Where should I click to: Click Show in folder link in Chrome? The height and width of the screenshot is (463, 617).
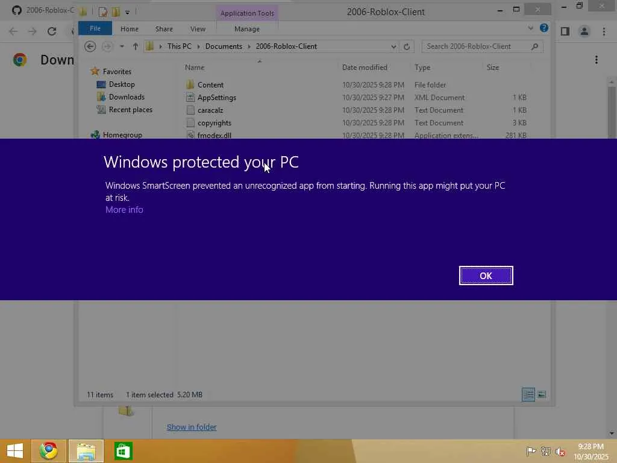(192, 427)
